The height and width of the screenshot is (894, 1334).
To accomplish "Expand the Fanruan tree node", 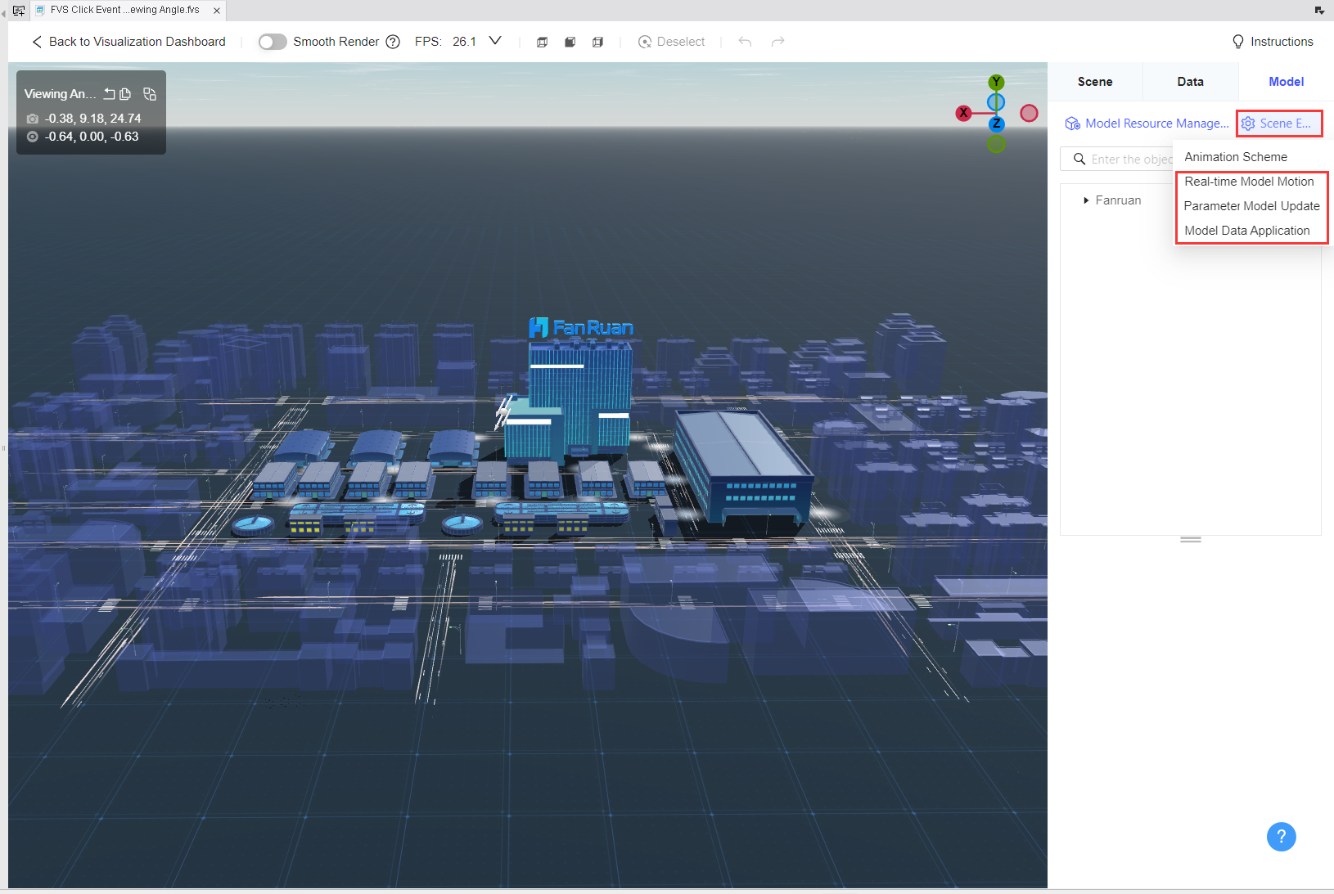I will [1086, 200].
